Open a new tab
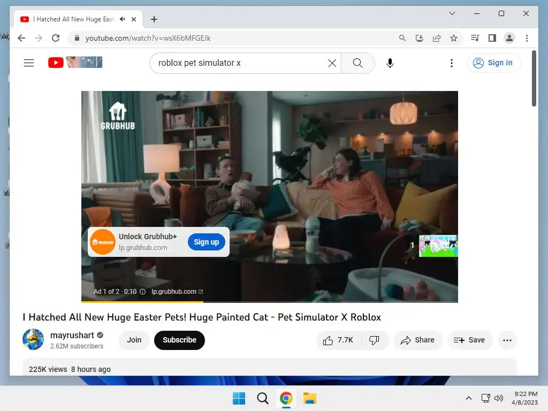The image size is (548, 411). coord(154,19)
